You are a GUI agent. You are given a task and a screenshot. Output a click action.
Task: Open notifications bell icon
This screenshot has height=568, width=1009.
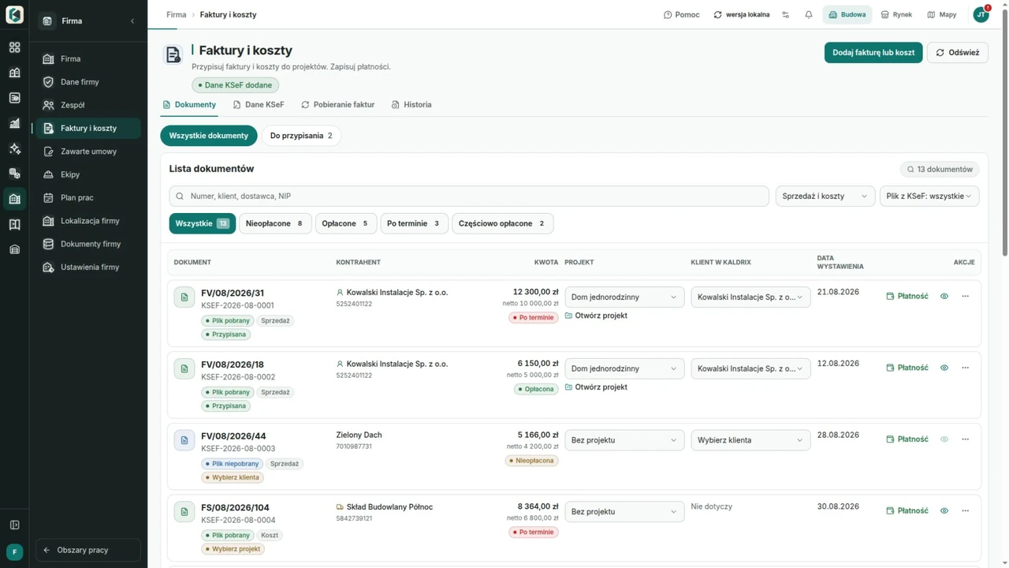[x=809, y=14]
